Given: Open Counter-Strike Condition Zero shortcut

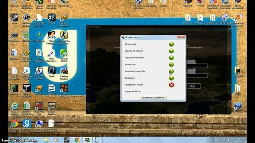Looking at the screenshot, I should pyautogui.click(x=64, y=38).
